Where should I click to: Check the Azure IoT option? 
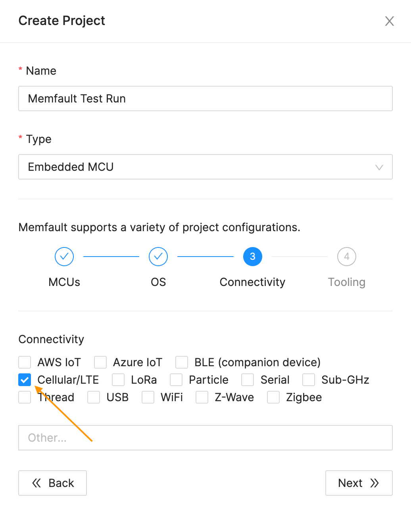pos(100,362)
